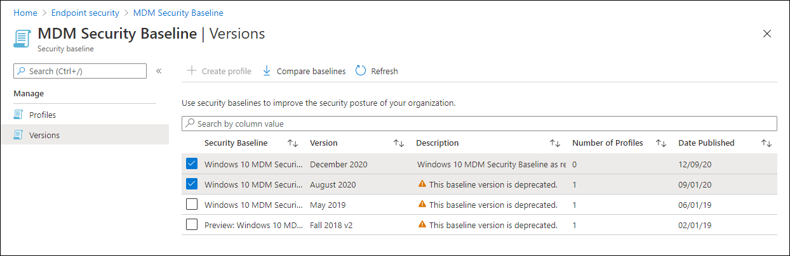Click baseline name in August 2020 row

253,184
